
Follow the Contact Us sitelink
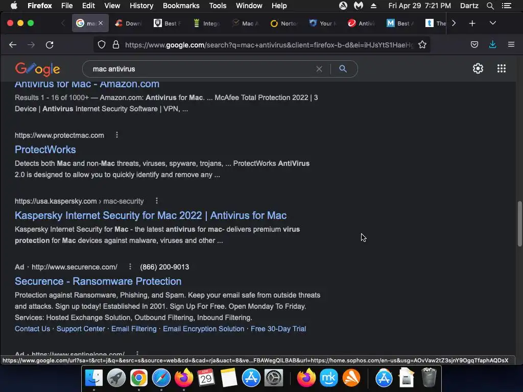[32, 329]
